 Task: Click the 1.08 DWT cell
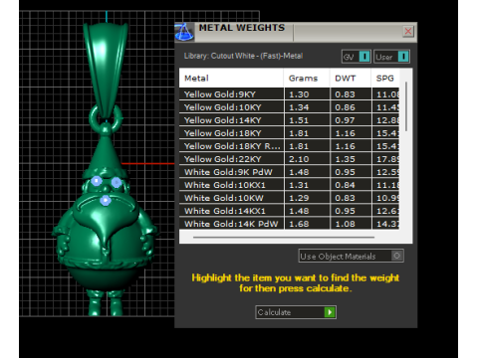coord(351,224)
